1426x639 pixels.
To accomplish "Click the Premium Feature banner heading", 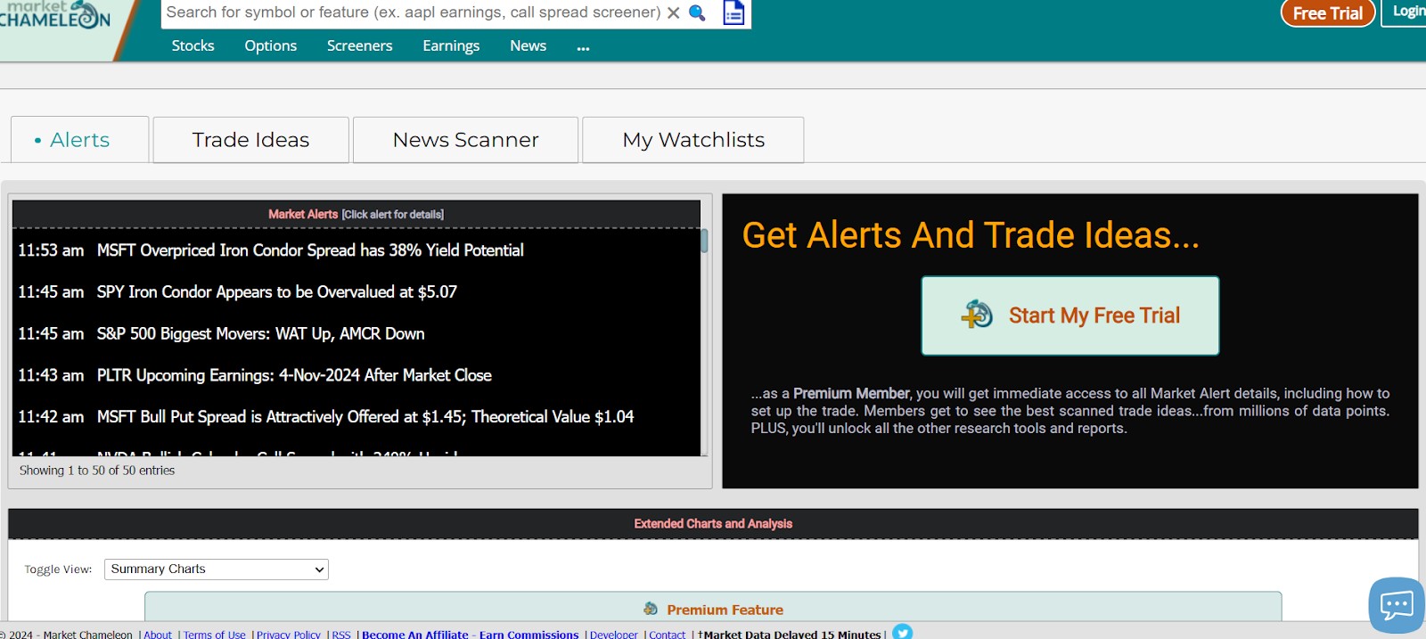I will 725,610.
